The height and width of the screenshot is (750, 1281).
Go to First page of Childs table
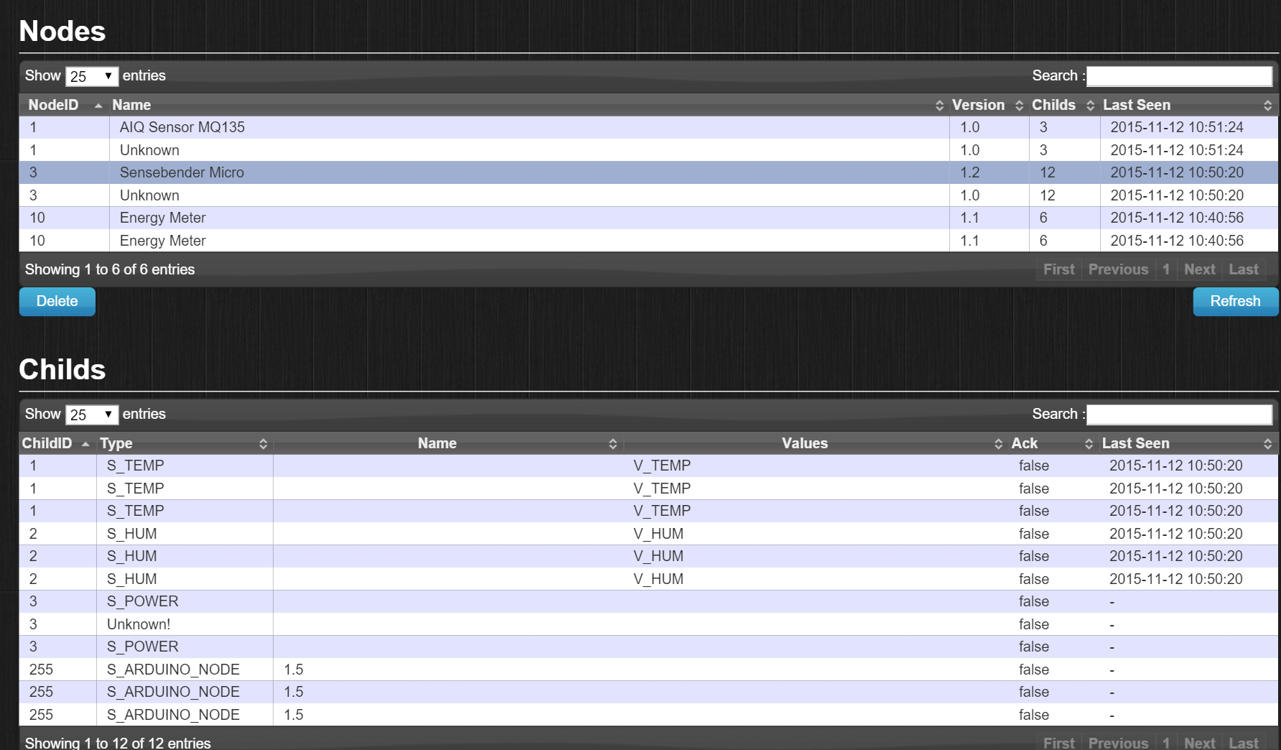pyautogui.click(x=1059, y=743)
